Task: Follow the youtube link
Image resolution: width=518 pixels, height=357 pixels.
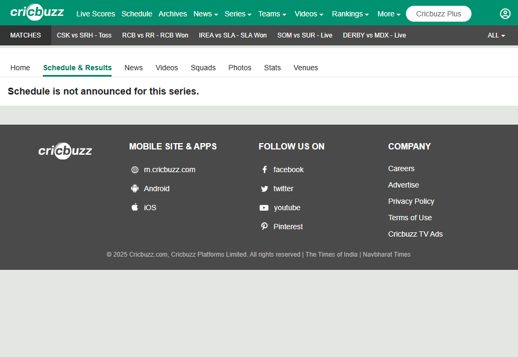Action: coord(287,208)
